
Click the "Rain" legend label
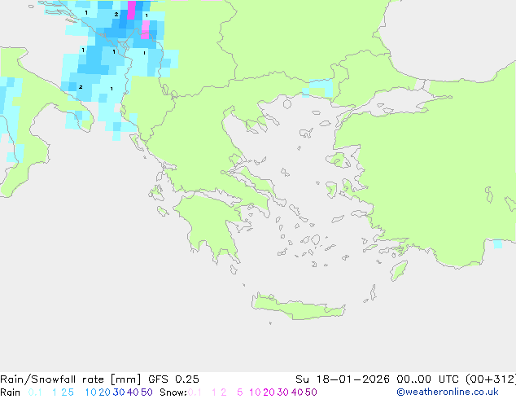[11, 392]
